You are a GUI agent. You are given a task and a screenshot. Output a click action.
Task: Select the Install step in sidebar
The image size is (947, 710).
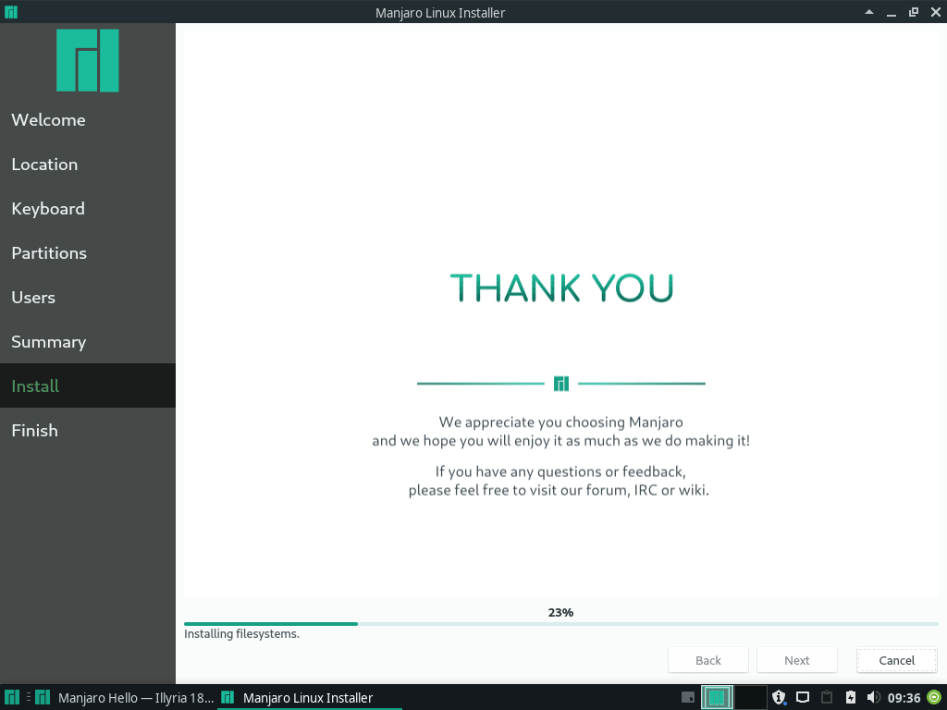(88, 386)
